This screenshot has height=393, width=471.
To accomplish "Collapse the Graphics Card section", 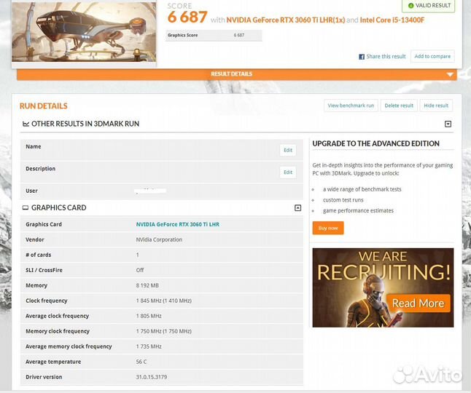I will pyautogui.click(x=297, y=208).
